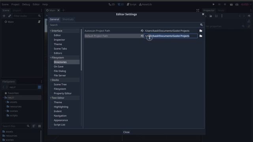This screenshot has width=253, height=142.
Task: Select File Dialog settings category
Action: point(60,71)
